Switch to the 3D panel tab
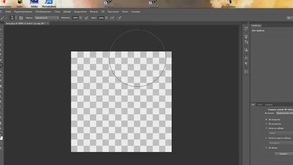Viewport: 293px width, 165px height. tap(253, 104)
